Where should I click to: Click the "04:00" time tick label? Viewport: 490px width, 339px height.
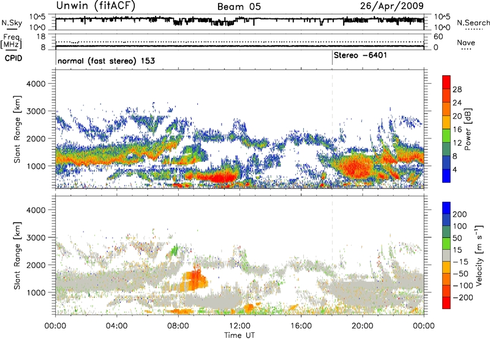point(116,326)
